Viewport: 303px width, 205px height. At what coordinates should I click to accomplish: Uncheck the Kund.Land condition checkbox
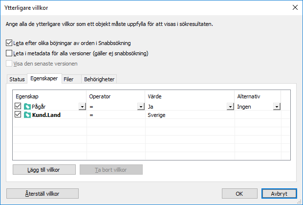[x=18, y=114]
